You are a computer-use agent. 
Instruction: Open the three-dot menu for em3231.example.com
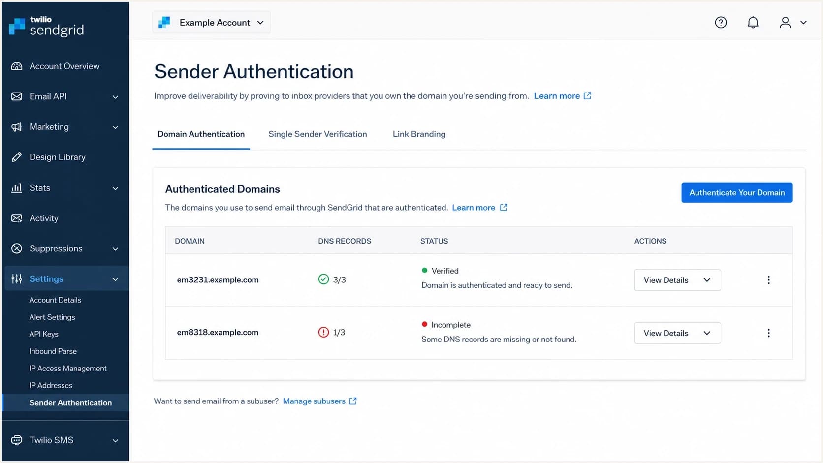click(768, 280)
